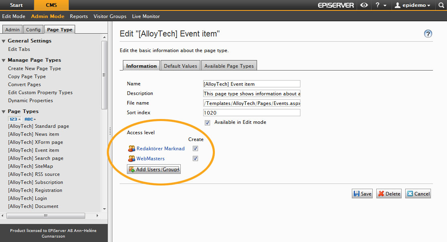Open the epidemo user dropdown
Screen dimensions: 447x242
pyautogui.click(x=413, y=5)
